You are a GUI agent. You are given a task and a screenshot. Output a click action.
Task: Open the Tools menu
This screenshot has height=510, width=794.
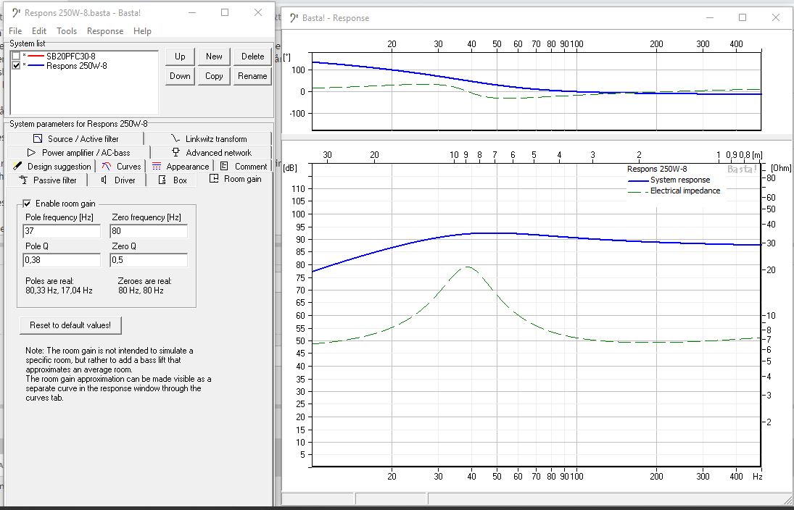[67, 31]
